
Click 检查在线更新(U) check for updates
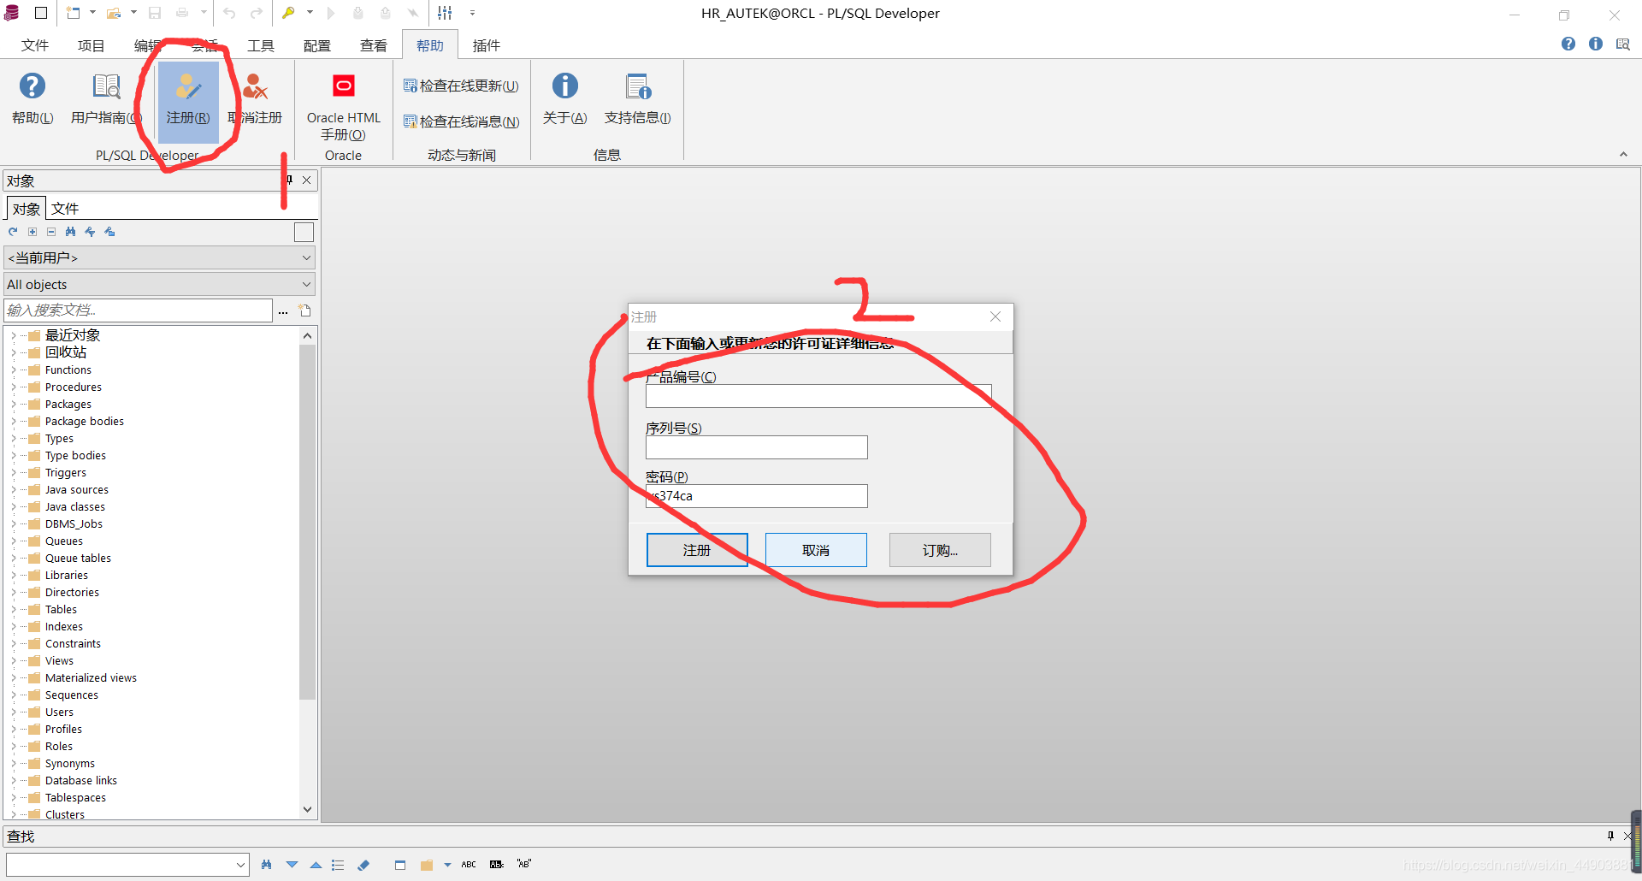[x=461, y=86]
